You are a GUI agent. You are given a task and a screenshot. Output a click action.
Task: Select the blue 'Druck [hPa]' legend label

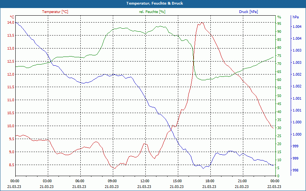248,12
